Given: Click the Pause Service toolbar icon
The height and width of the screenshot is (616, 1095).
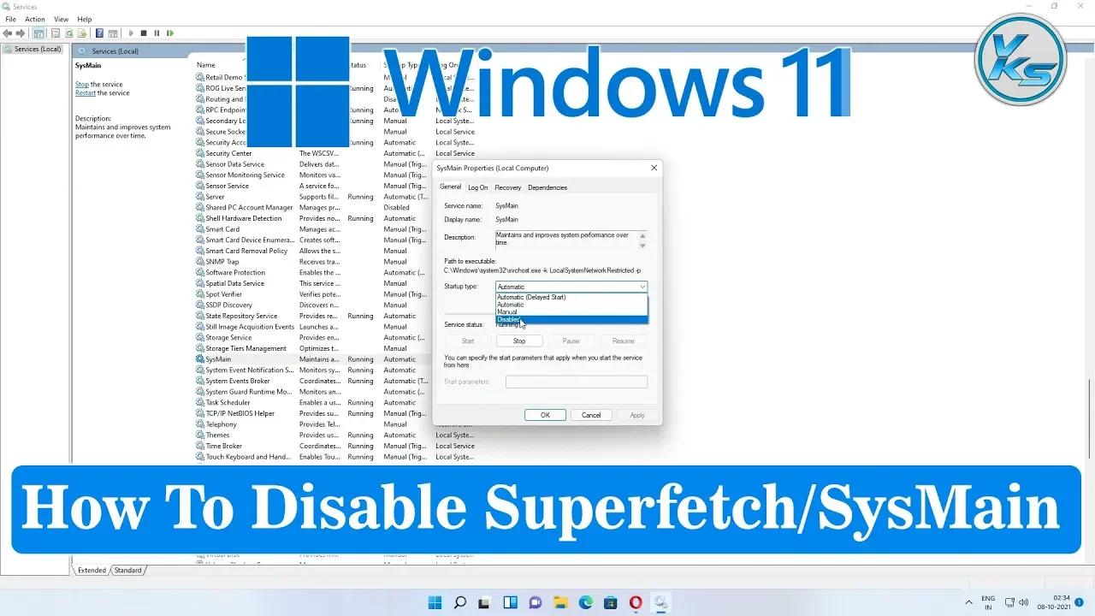Looking at the screenshot, I should tap(157, 33).
